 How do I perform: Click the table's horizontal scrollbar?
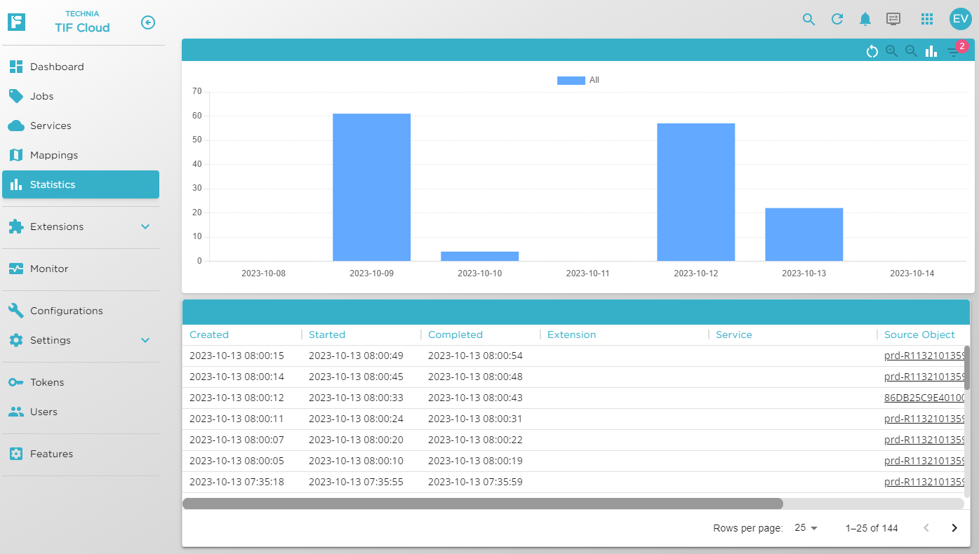482,504
